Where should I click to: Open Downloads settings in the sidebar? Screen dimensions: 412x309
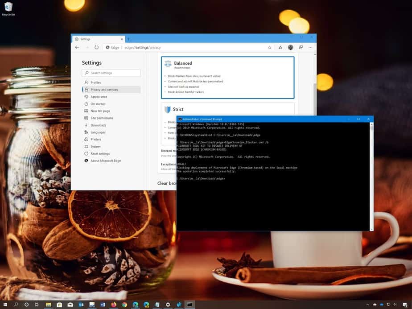[x=111, y=125]
